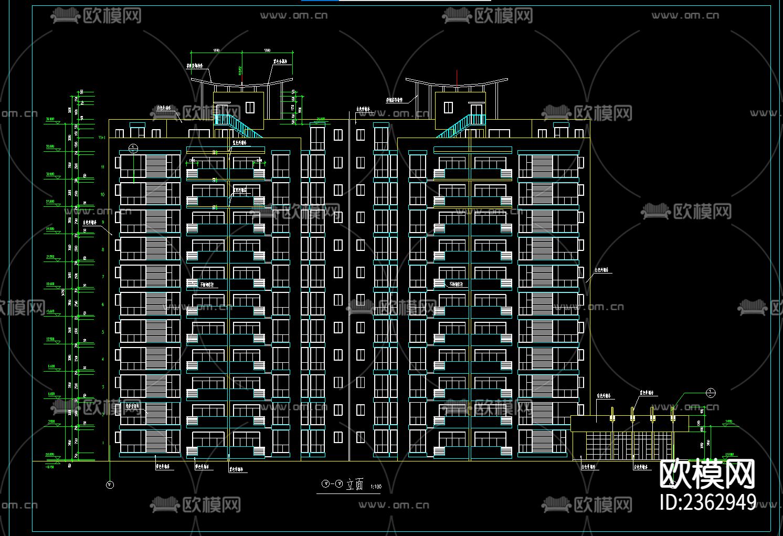Pick the 11+1 roof floor label
Screen dimensions: 783x536
tap(102, 138)
